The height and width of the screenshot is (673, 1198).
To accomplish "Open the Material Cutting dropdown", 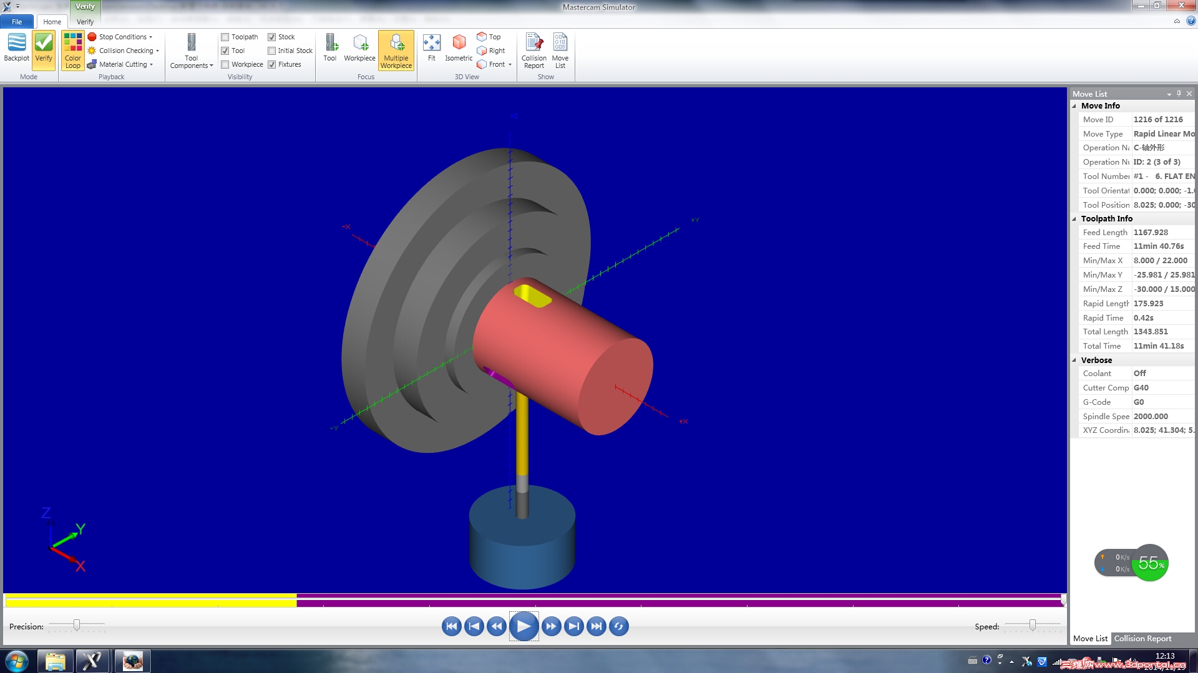I will pyautogui.click(x=120, y=64).
